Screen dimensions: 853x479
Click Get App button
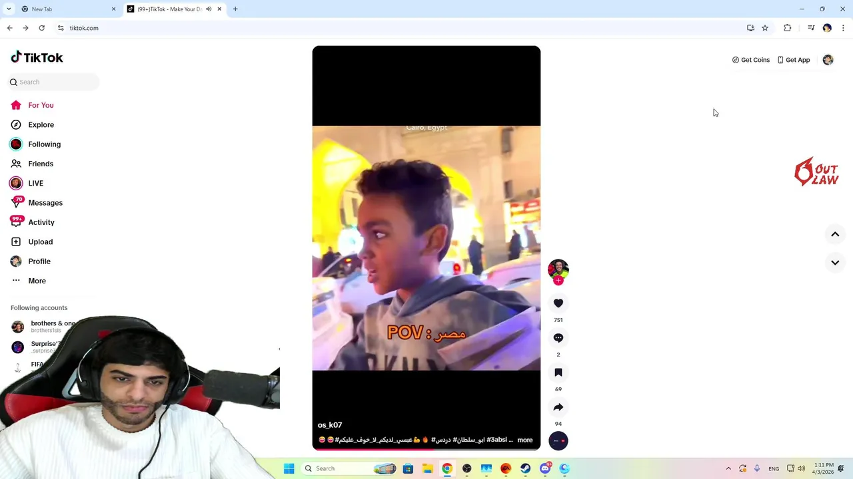(793, 60)
